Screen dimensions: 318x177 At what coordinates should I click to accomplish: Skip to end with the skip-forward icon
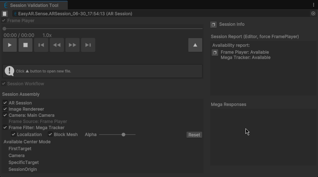(88, 45)
